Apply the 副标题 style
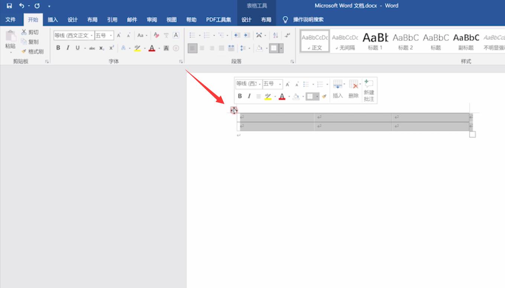This screenshot has width=505, height=288. tap(466, 41)
